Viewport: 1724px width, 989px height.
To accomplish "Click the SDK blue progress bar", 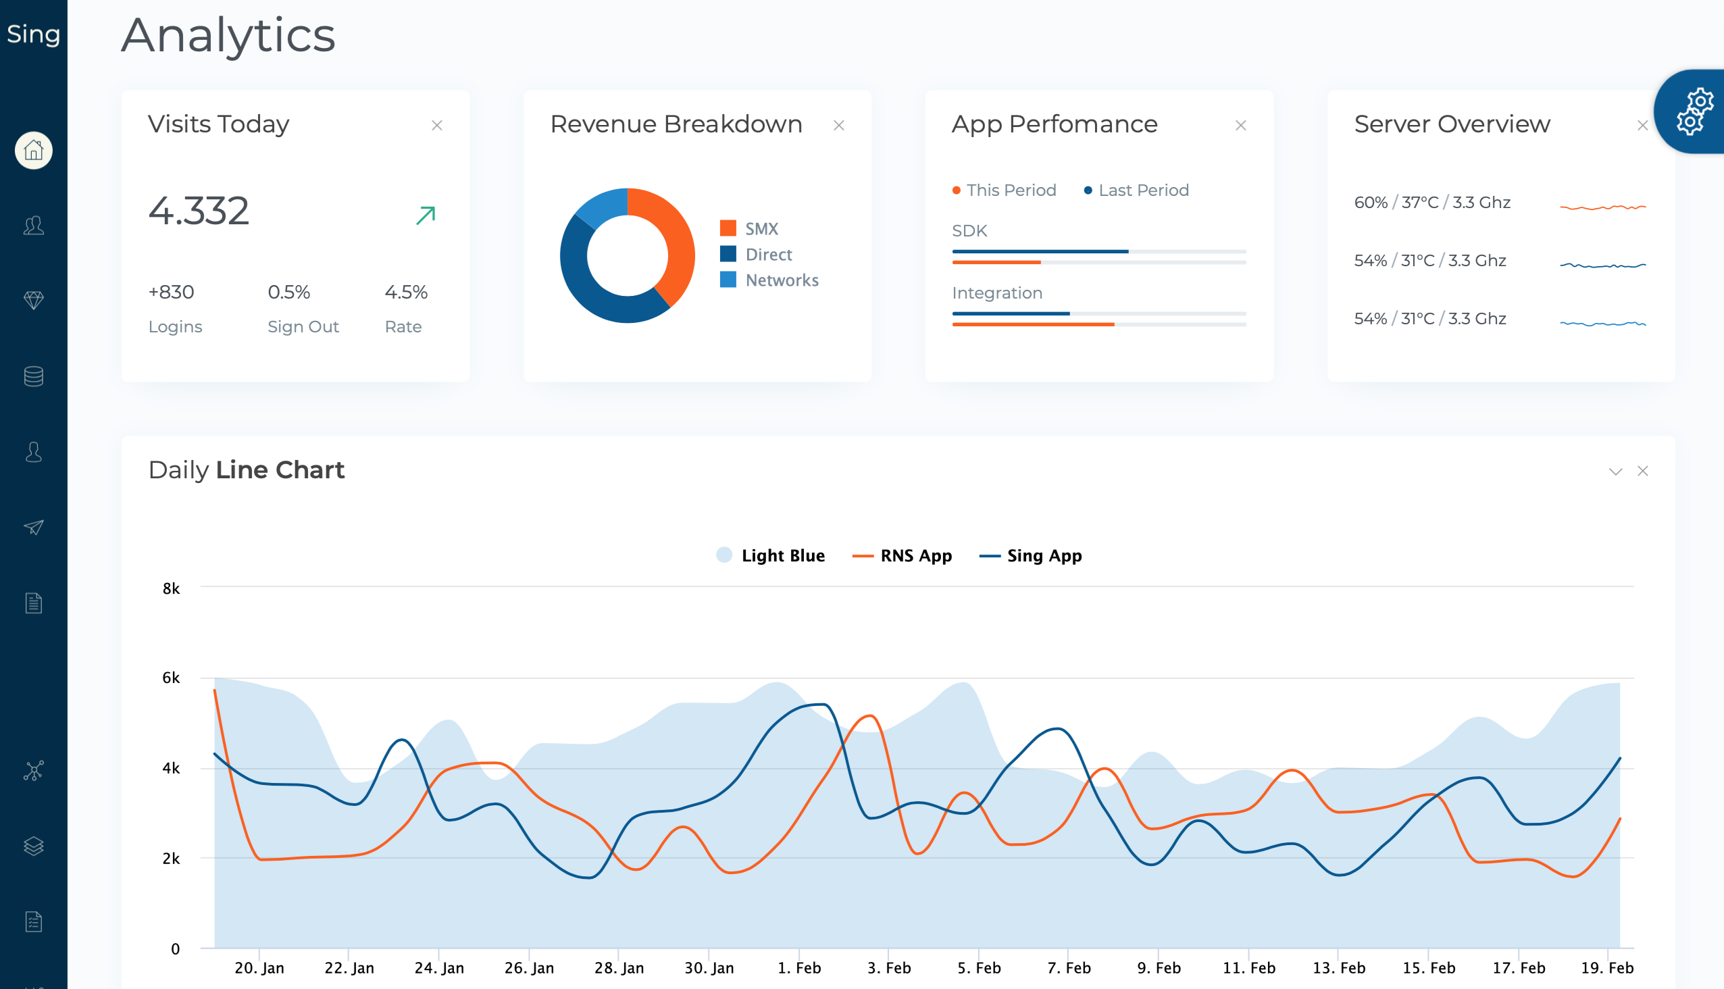I will pos(1040,251).
